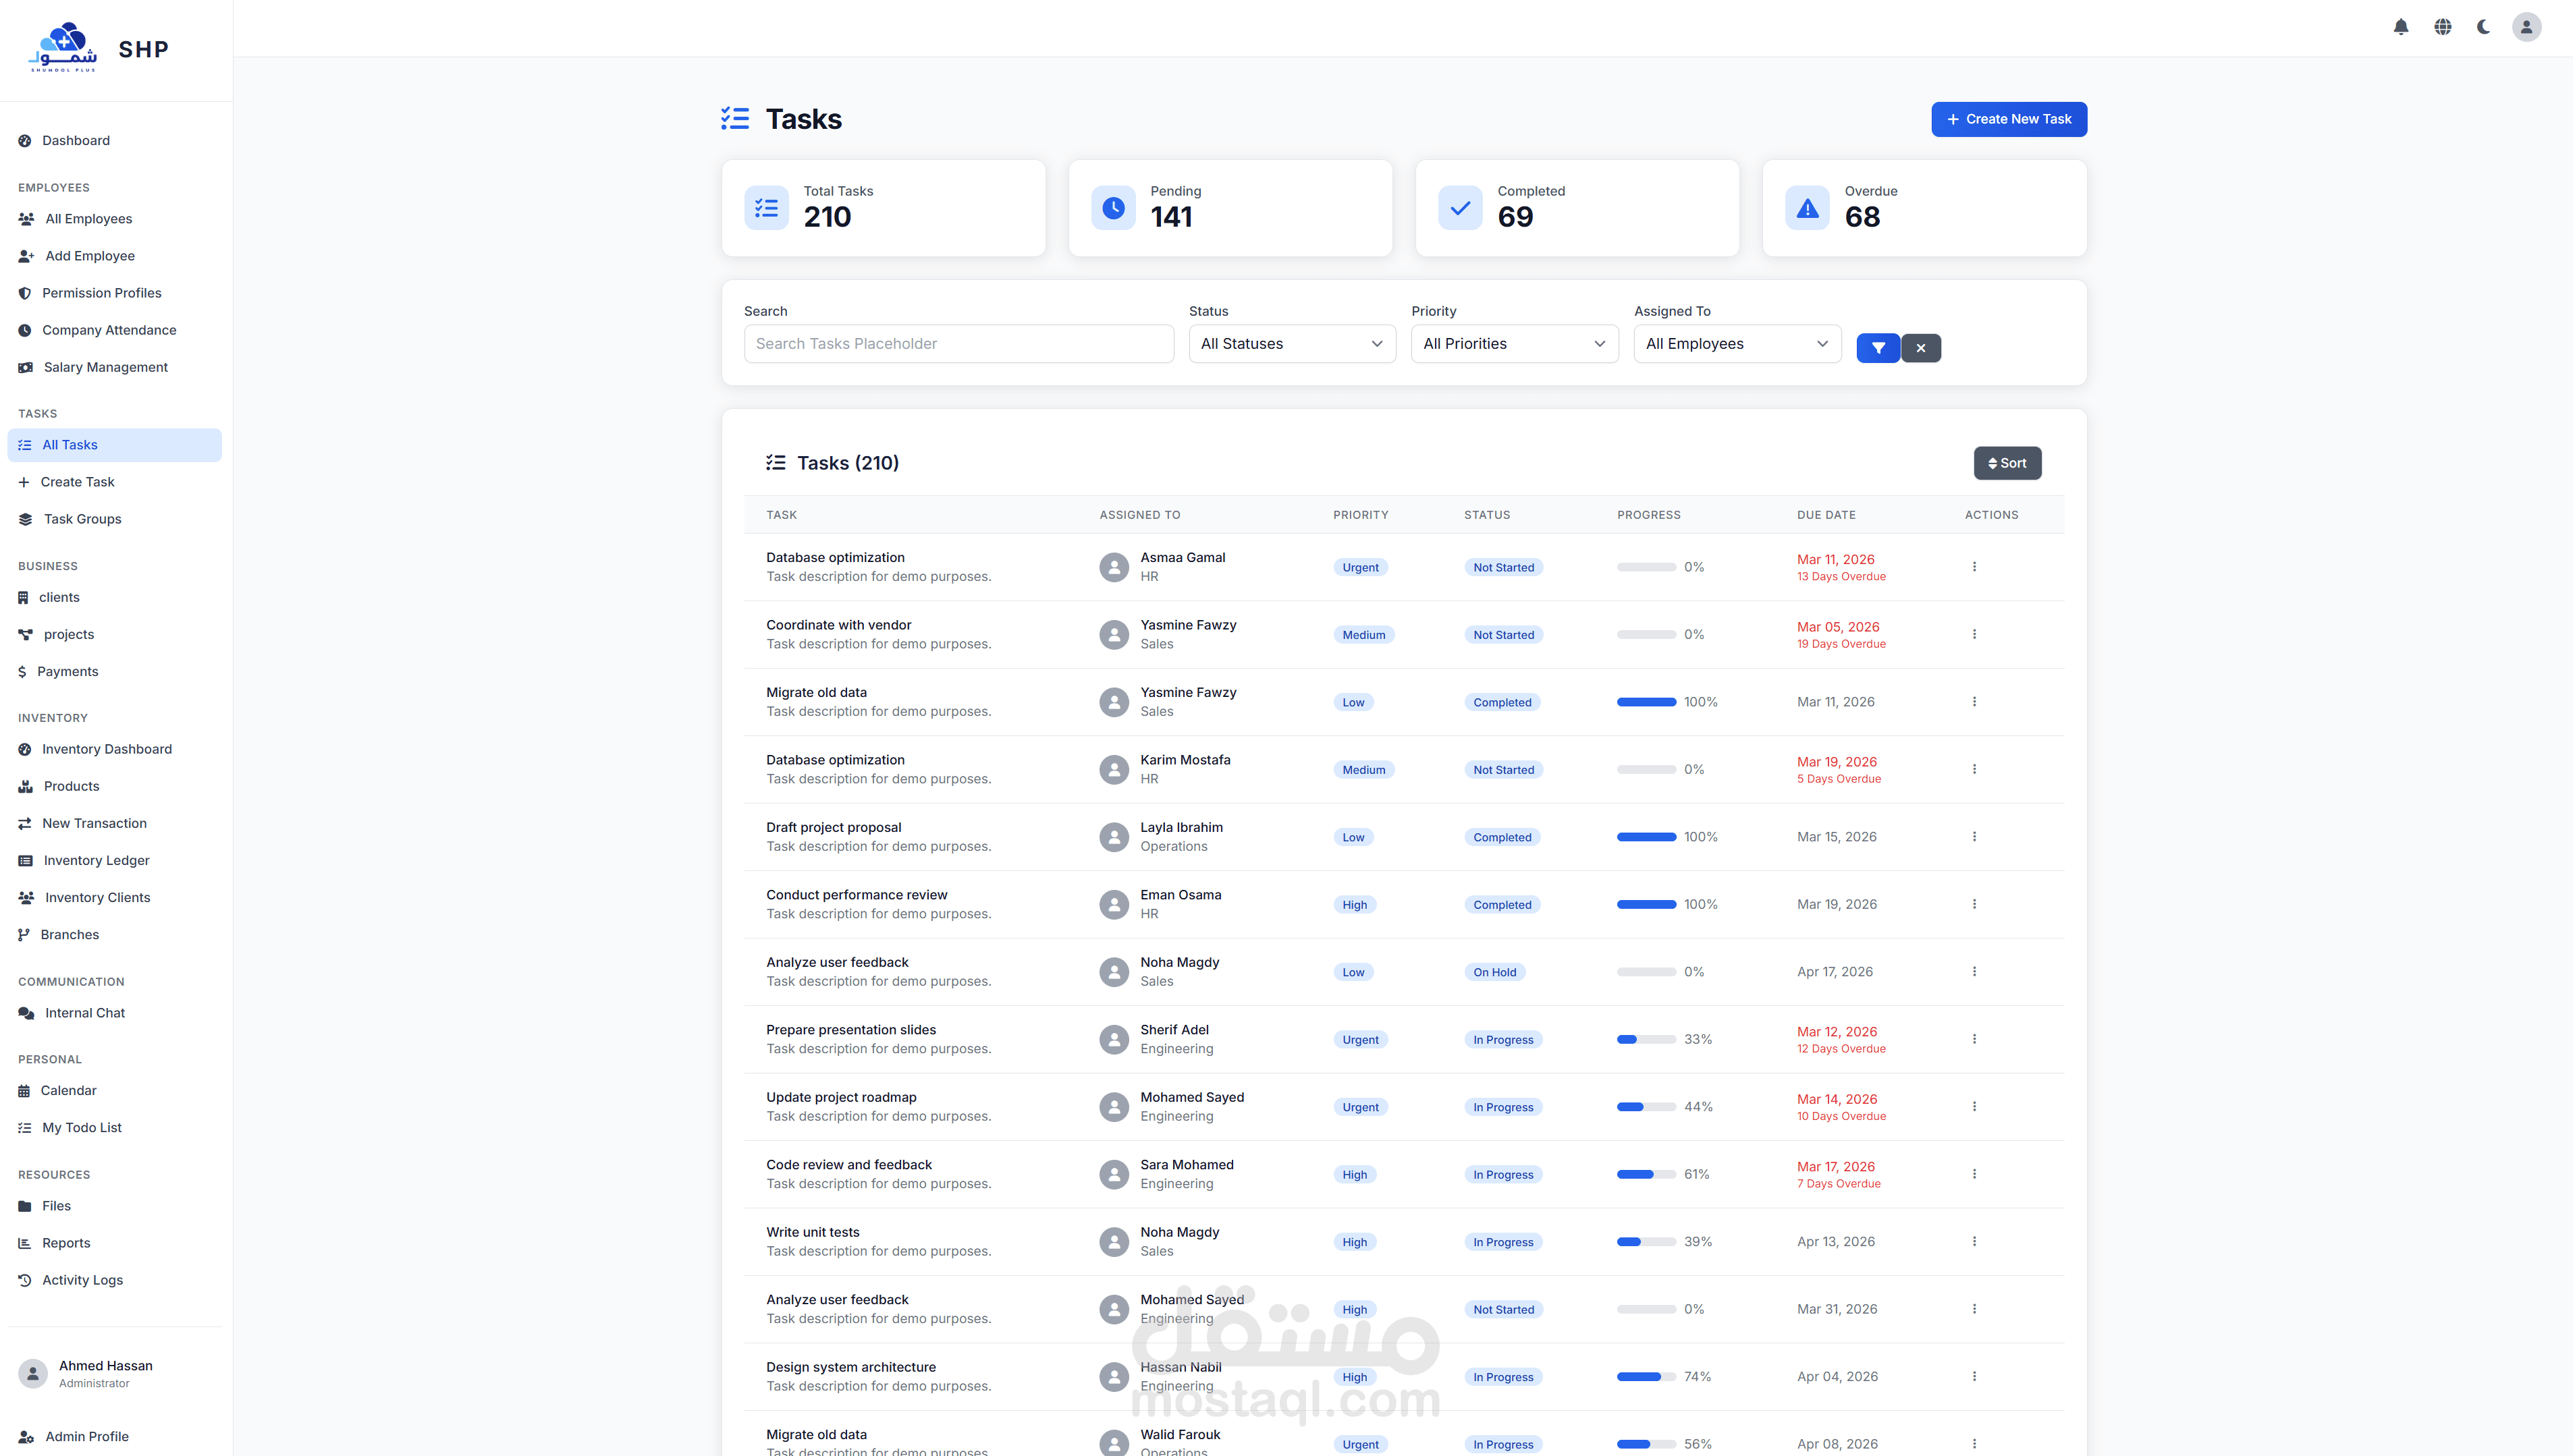Screen dimensions: 2573x1456
Task: Open actions menu for Migrate old data row
Action: (1974, 702)
